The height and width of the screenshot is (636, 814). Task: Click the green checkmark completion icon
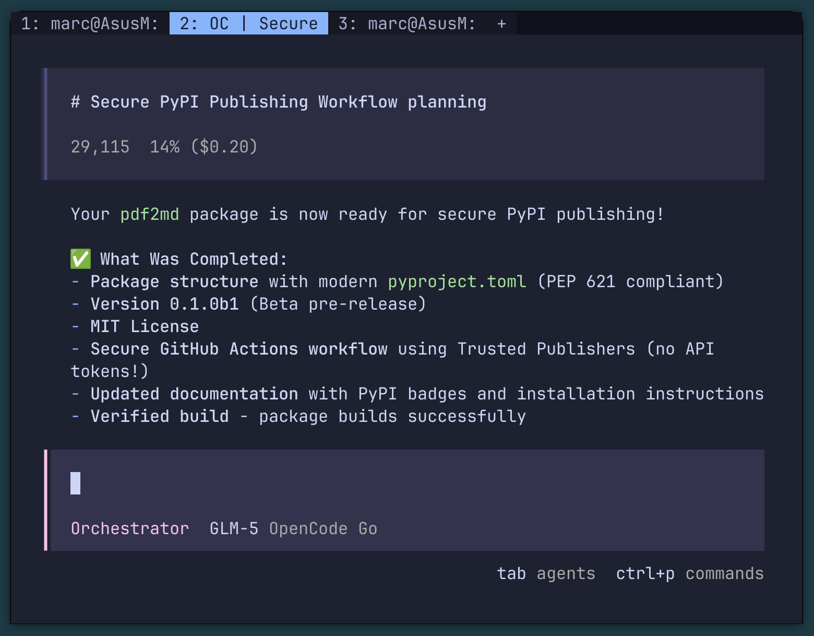[80, 258]
